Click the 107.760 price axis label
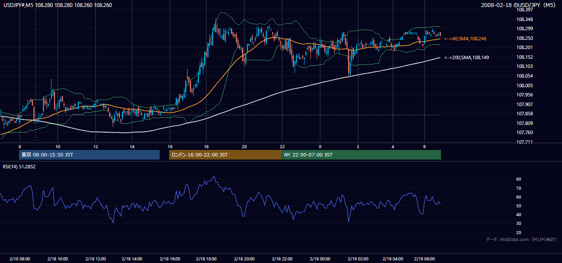This screenshot has height=263, width=562. tap(525, 132)
